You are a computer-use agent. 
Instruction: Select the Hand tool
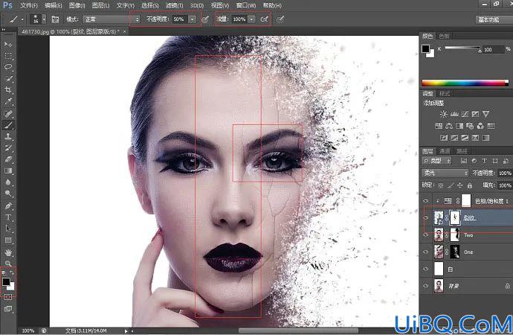[8, 252]
